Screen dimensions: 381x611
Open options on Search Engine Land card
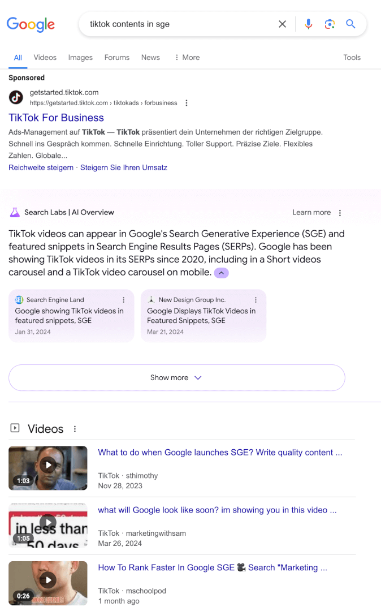tap(124, 300)
